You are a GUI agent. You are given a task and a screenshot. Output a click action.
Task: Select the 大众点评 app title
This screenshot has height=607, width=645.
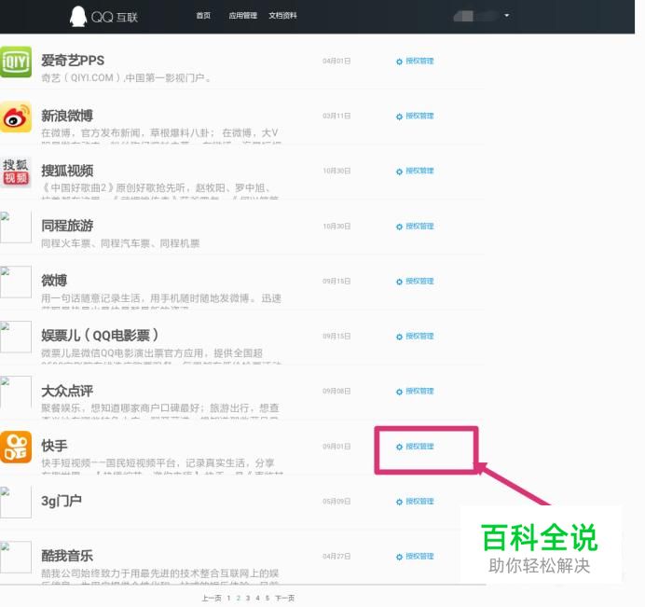pos(67,391)
